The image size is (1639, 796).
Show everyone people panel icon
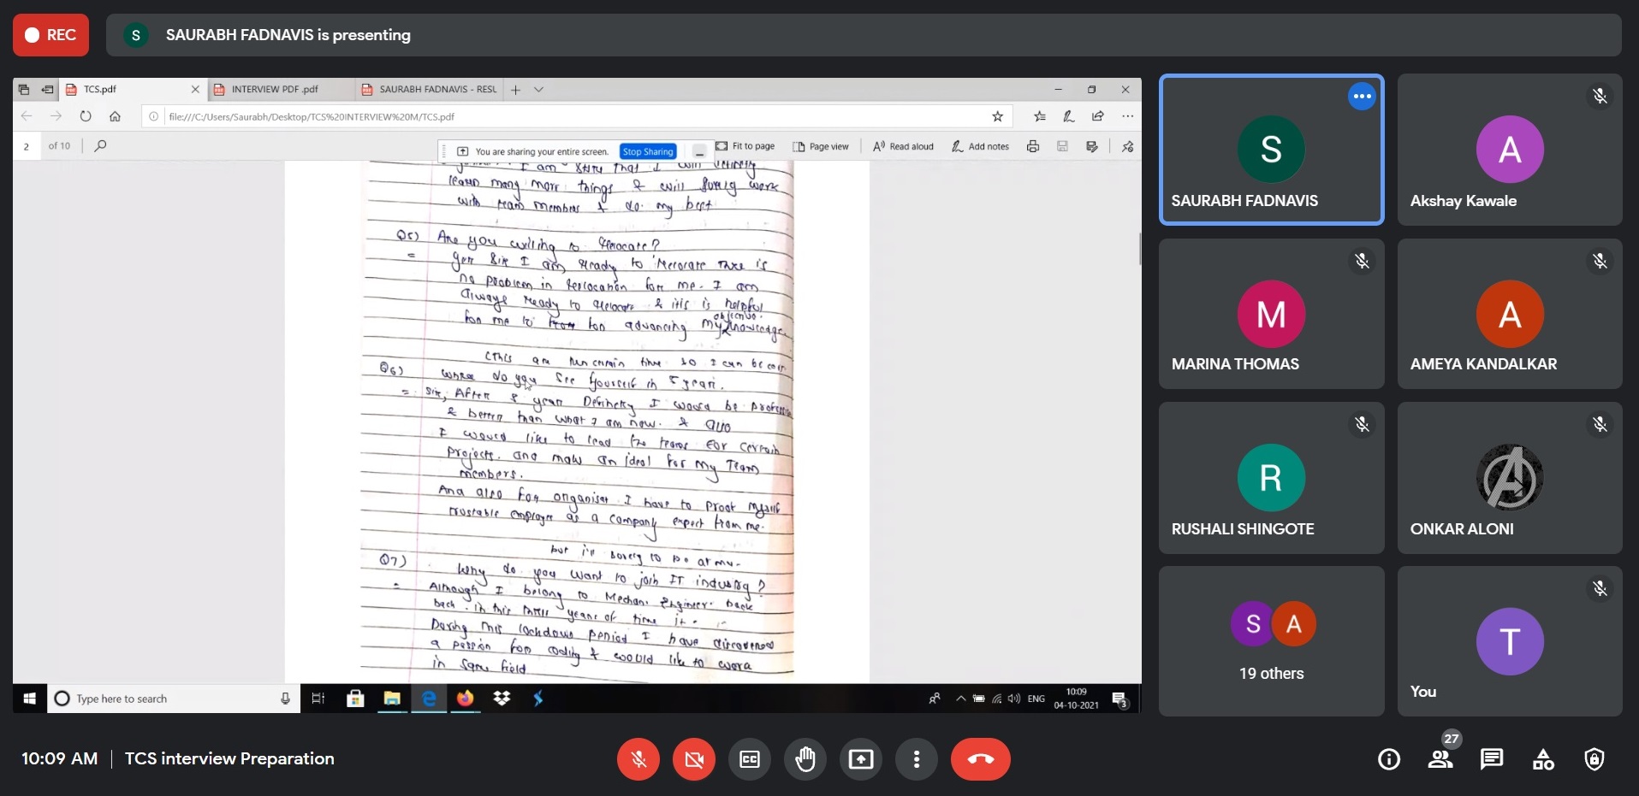coord(1440,759)
